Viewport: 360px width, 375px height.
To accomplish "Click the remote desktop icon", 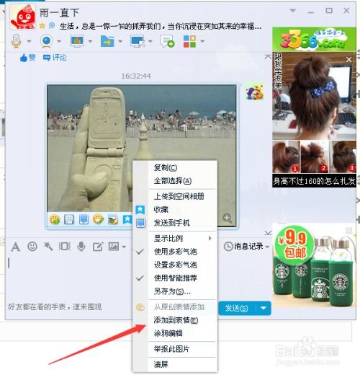I will click(x=138, y=41).
